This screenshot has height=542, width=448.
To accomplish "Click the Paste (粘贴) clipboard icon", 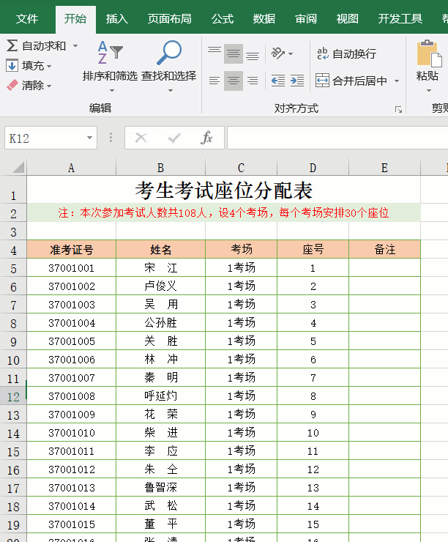I will pos(429,53).
